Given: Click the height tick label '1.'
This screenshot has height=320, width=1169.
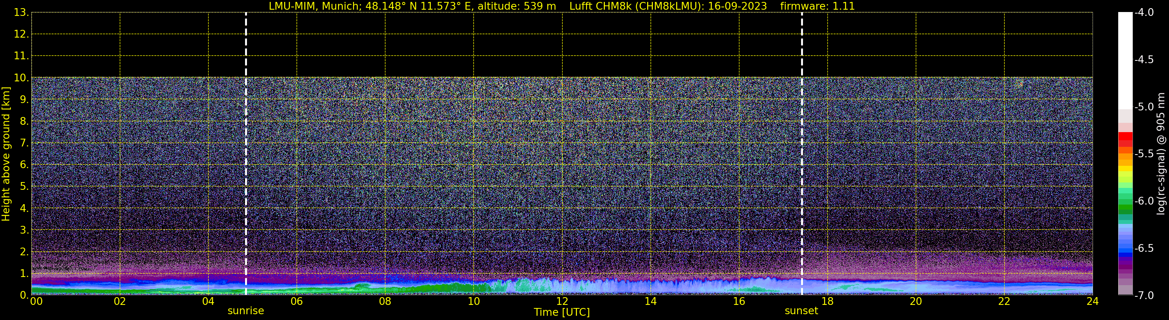Looking at the screenshot, I should point(24,273).
